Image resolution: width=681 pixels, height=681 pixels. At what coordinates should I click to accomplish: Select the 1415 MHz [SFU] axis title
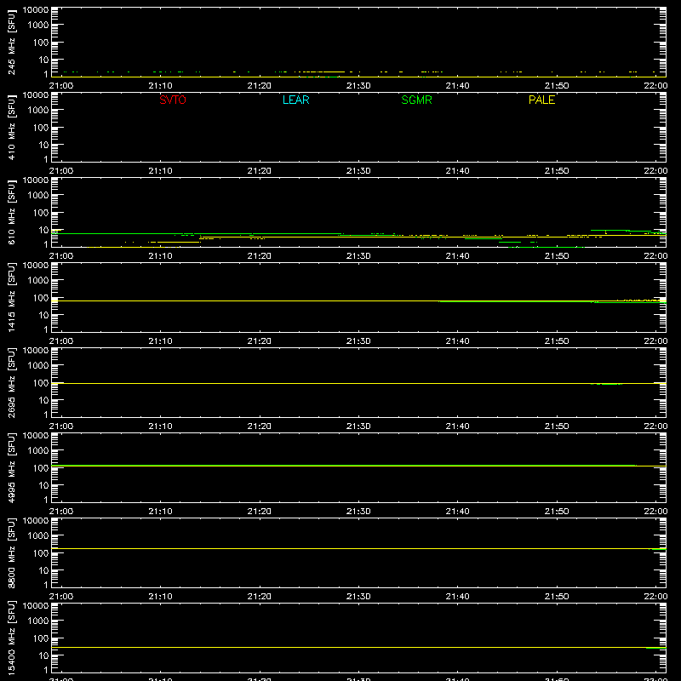click(11, 297)
